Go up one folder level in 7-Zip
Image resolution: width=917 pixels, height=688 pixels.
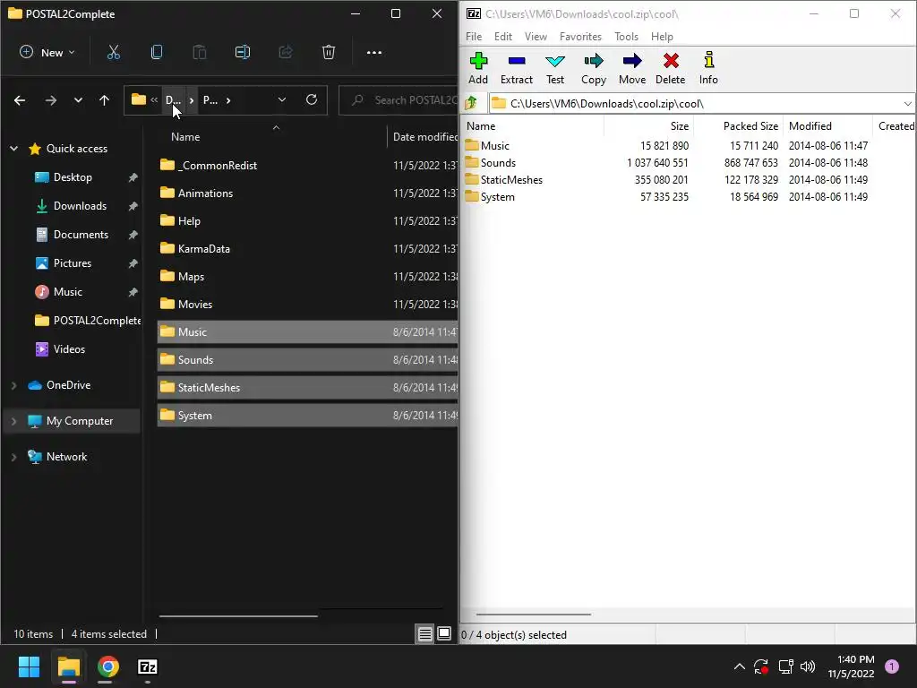[x=471, y=104]
